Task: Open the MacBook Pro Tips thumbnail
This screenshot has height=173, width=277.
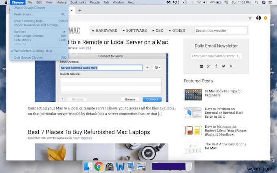Action: click(193, 95)
